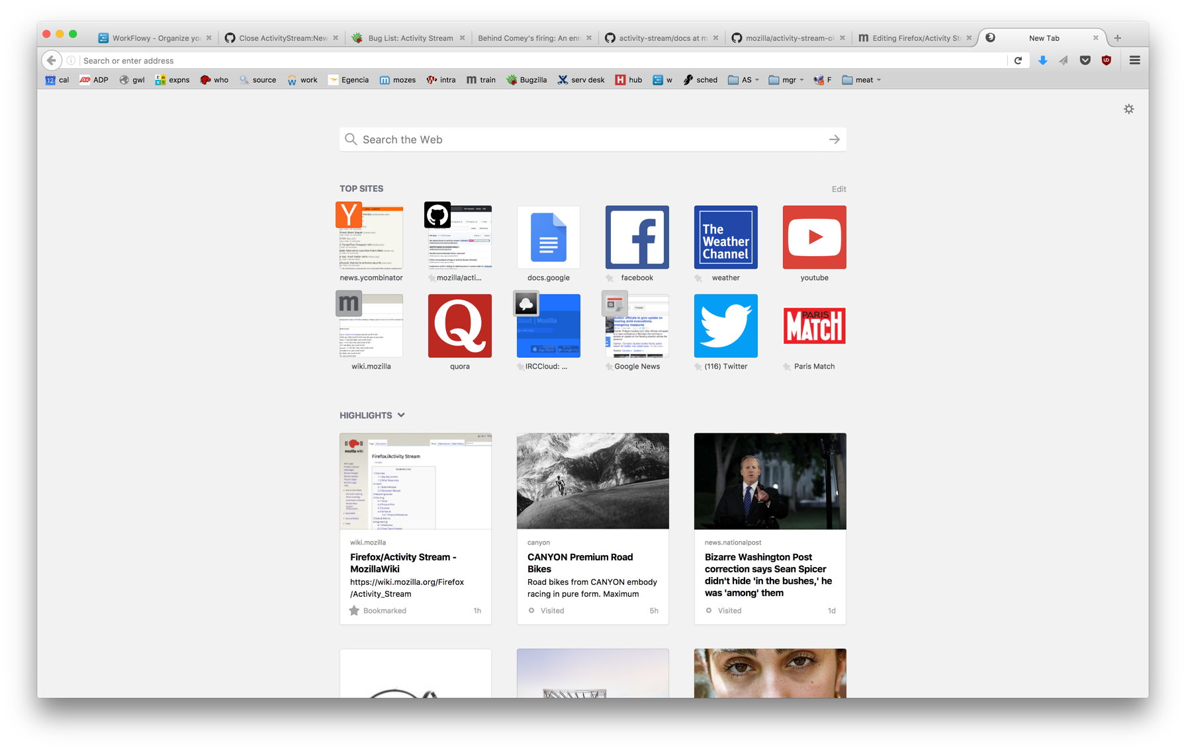The image size is (1186, 751).
Task: Close the New Tab tab
Action: point(1095,38)
